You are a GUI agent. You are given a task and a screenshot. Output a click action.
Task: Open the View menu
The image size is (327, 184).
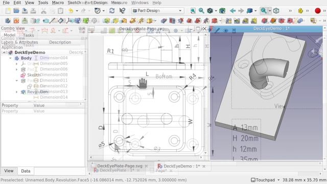(30, 3)
